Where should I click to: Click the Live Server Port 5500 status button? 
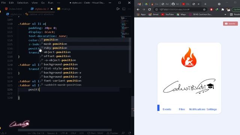point(95,133)
